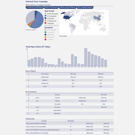Viewport: 135px width, 135px height.
Task: Open the facebook.com clicked link URL
Action: (42, 130)
